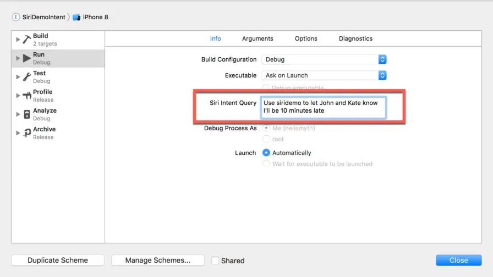Click inside the Siri Intent Query field
This screenshot has height=277, width=493.
[324, 107]
